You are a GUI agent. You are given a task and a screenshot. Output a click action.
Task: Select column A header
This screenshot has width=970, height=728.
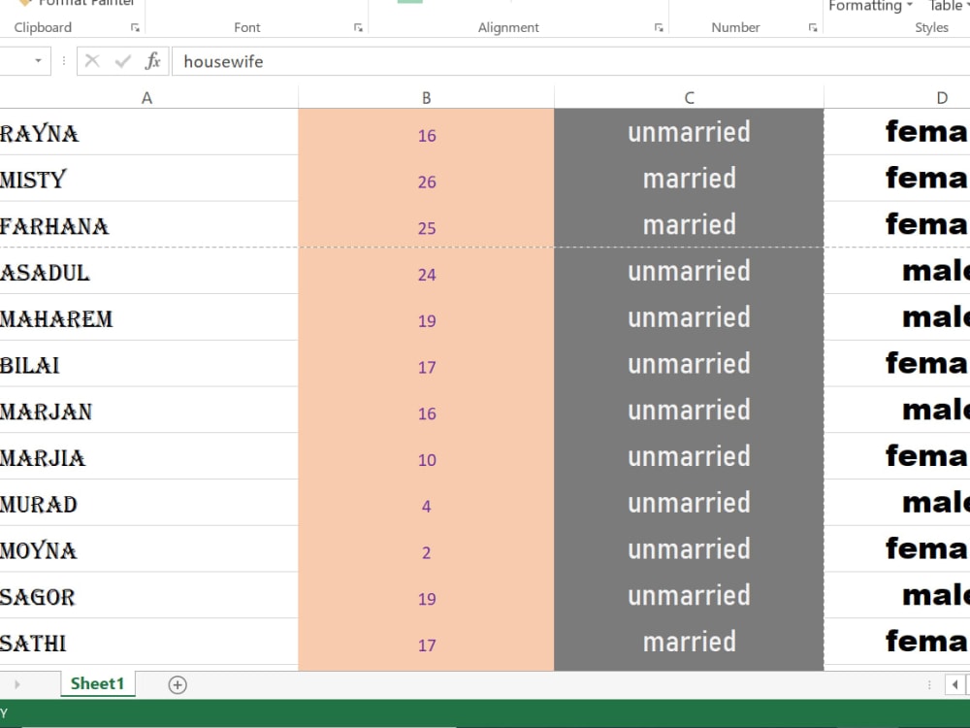tap(146, 98)
